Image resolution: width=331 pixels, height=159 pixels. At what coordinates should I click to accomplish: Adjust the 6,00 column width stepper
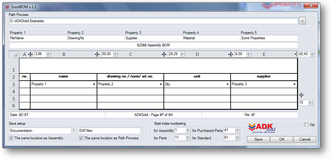tap(249, 54)
